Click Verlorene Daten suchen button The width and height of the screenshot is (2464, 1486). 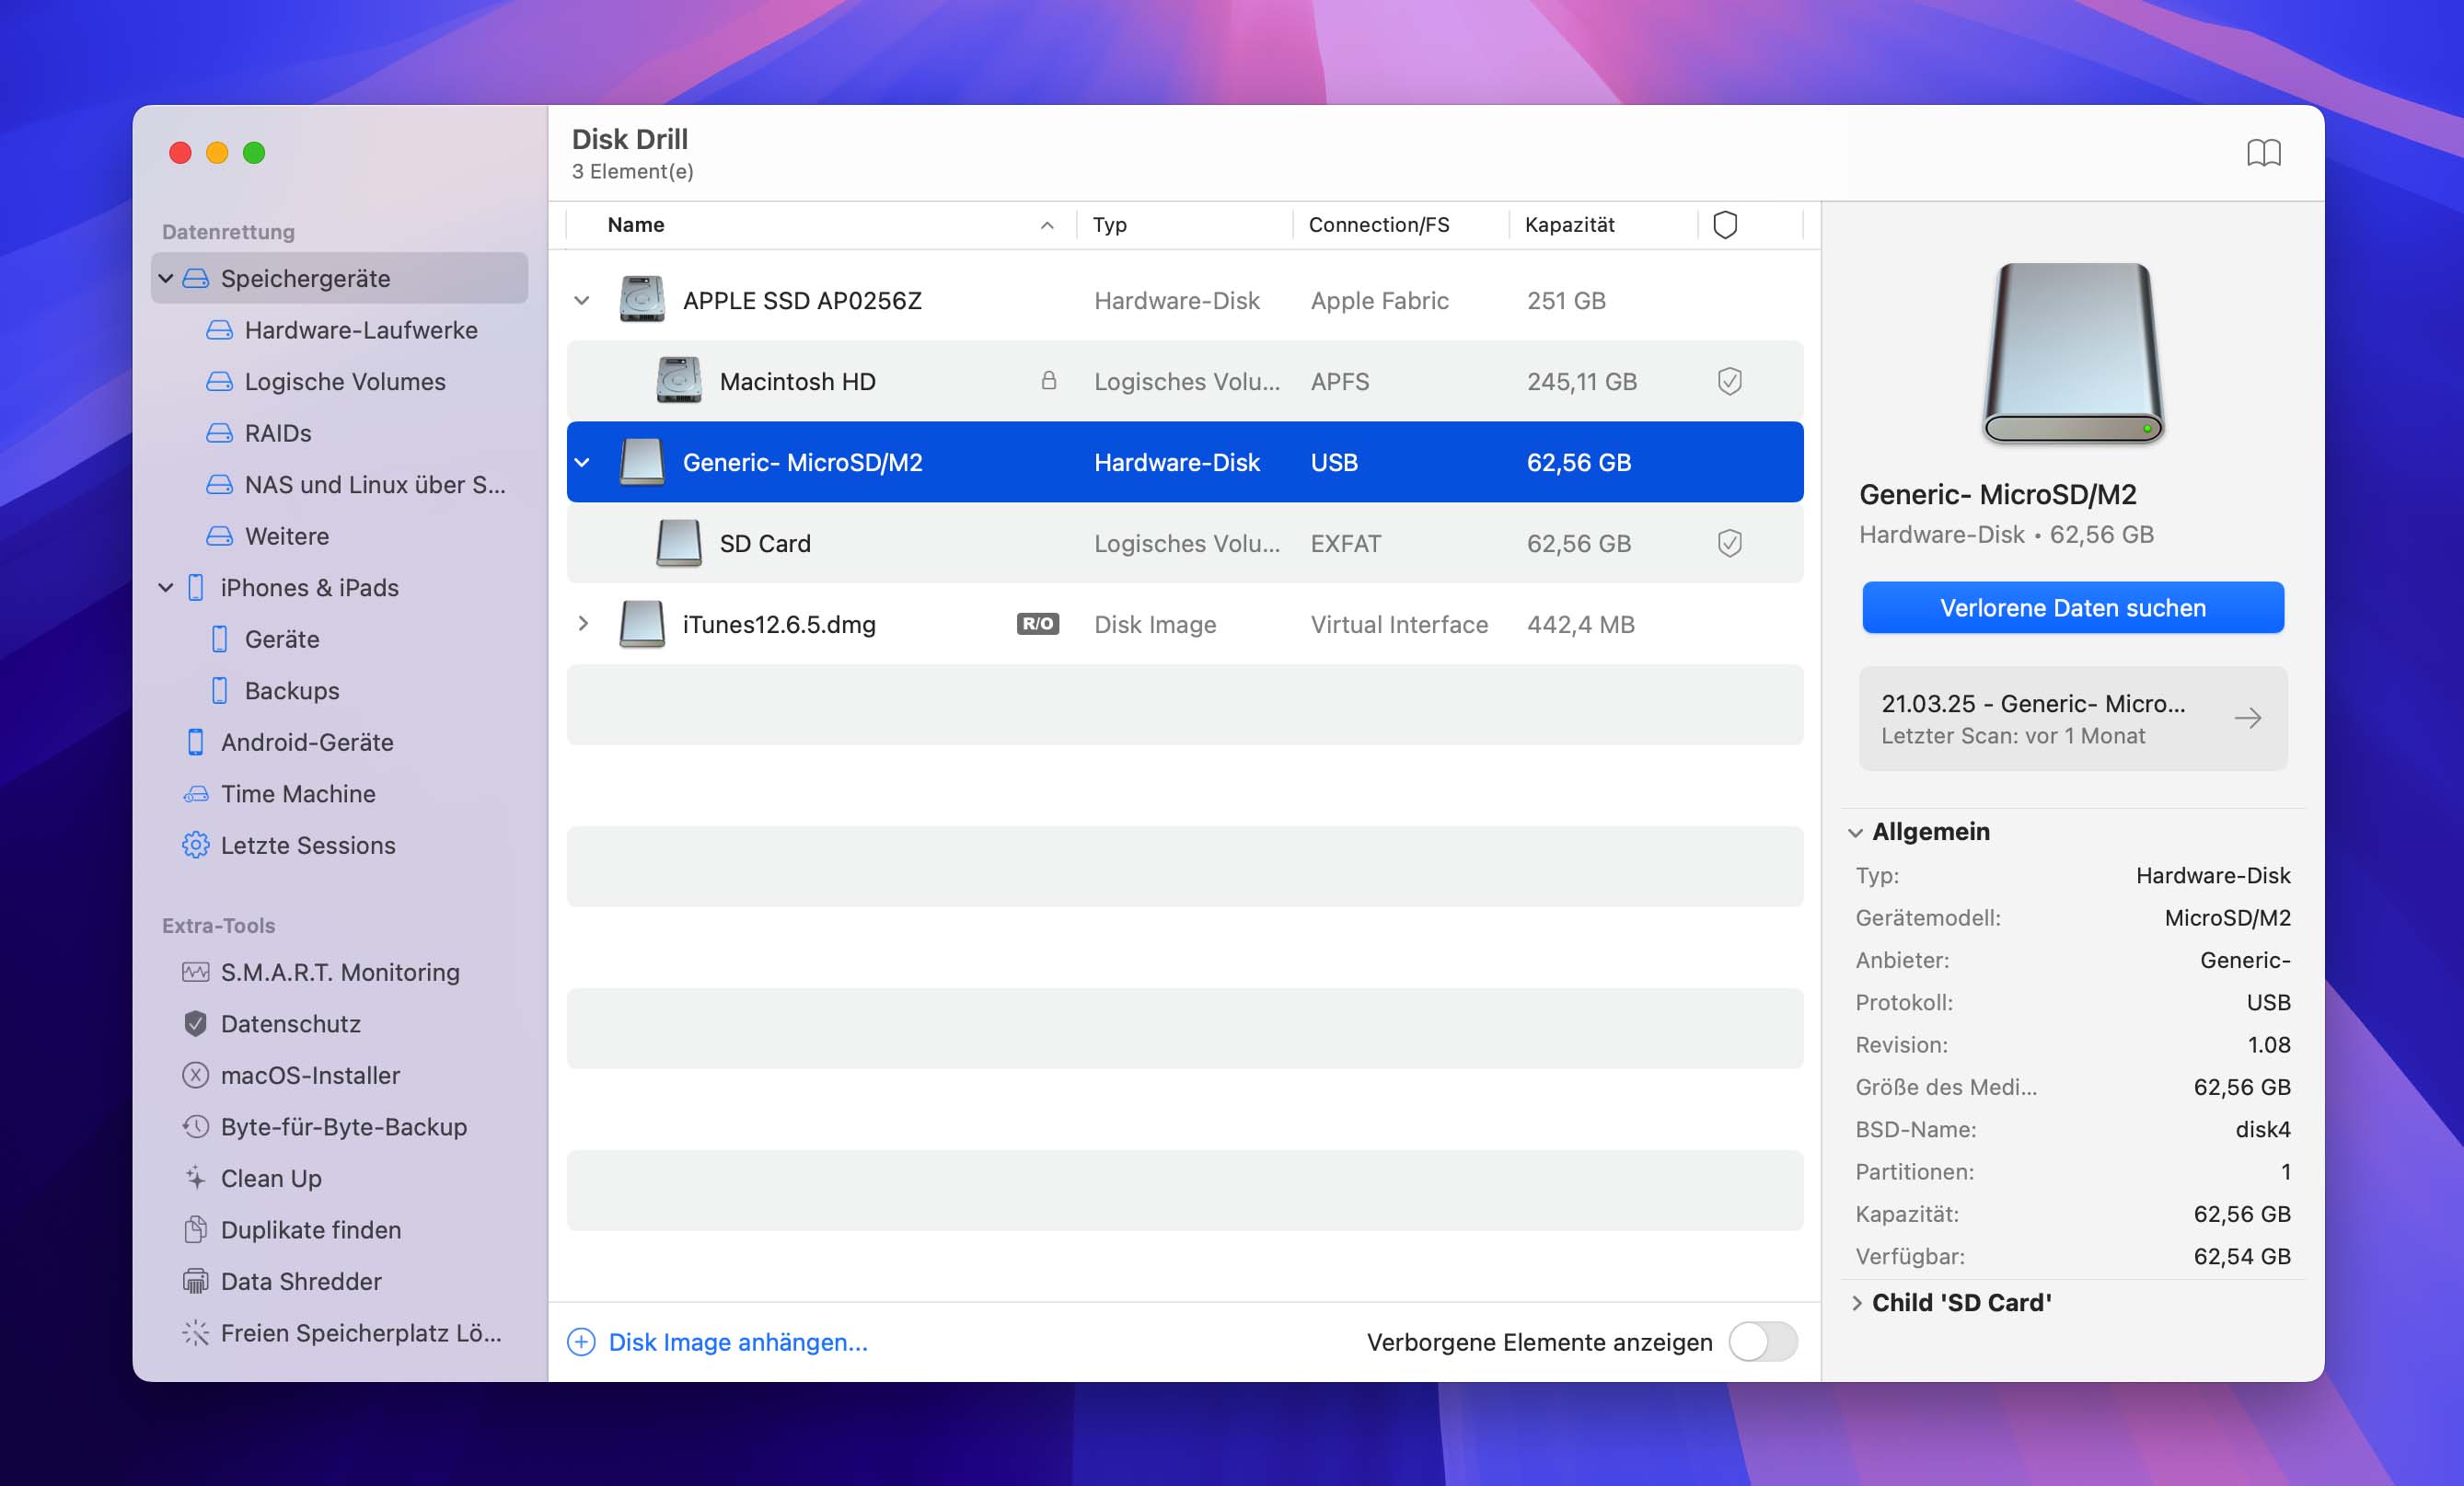point(2073,607)
